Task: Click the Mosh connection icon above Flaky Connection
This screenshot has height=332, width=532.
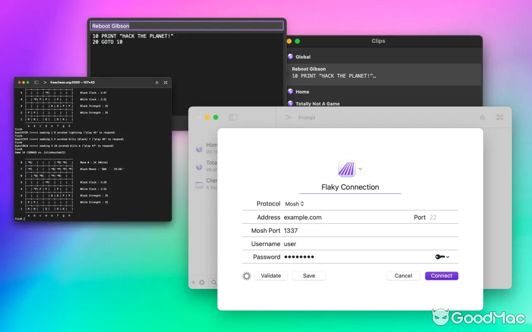Action: click(347, 168)
